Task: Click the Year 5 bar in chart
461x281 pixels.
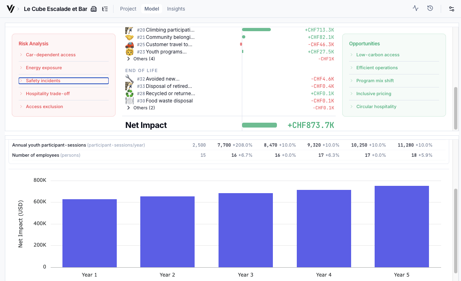Action: (401, 226)
